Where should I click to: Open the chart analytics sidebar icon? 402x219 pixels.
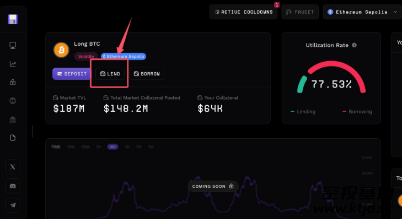[13, 64]
